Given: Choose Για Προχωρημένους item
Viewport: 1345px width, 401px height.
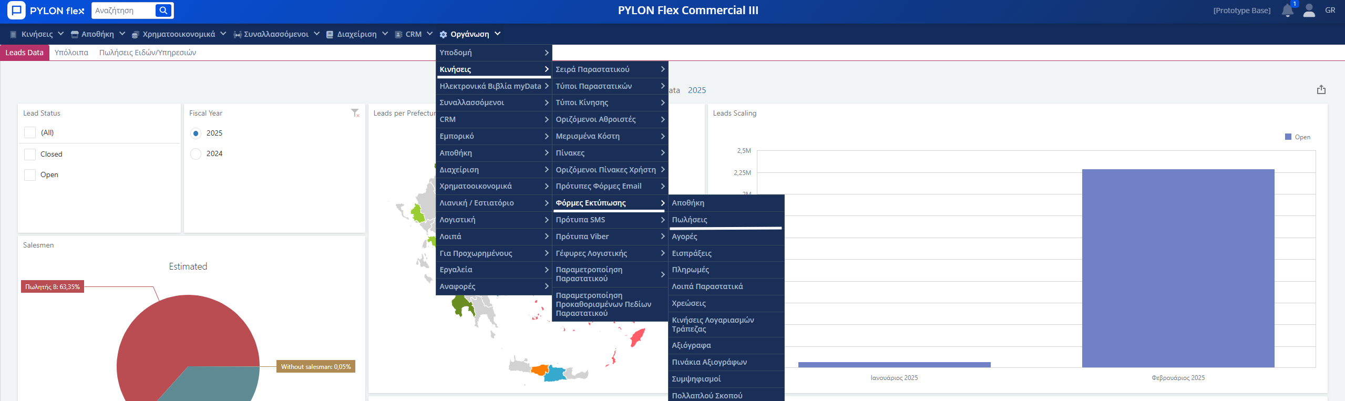Looking at the screenshot, I should pyautogui.click(x=494, y=253).
